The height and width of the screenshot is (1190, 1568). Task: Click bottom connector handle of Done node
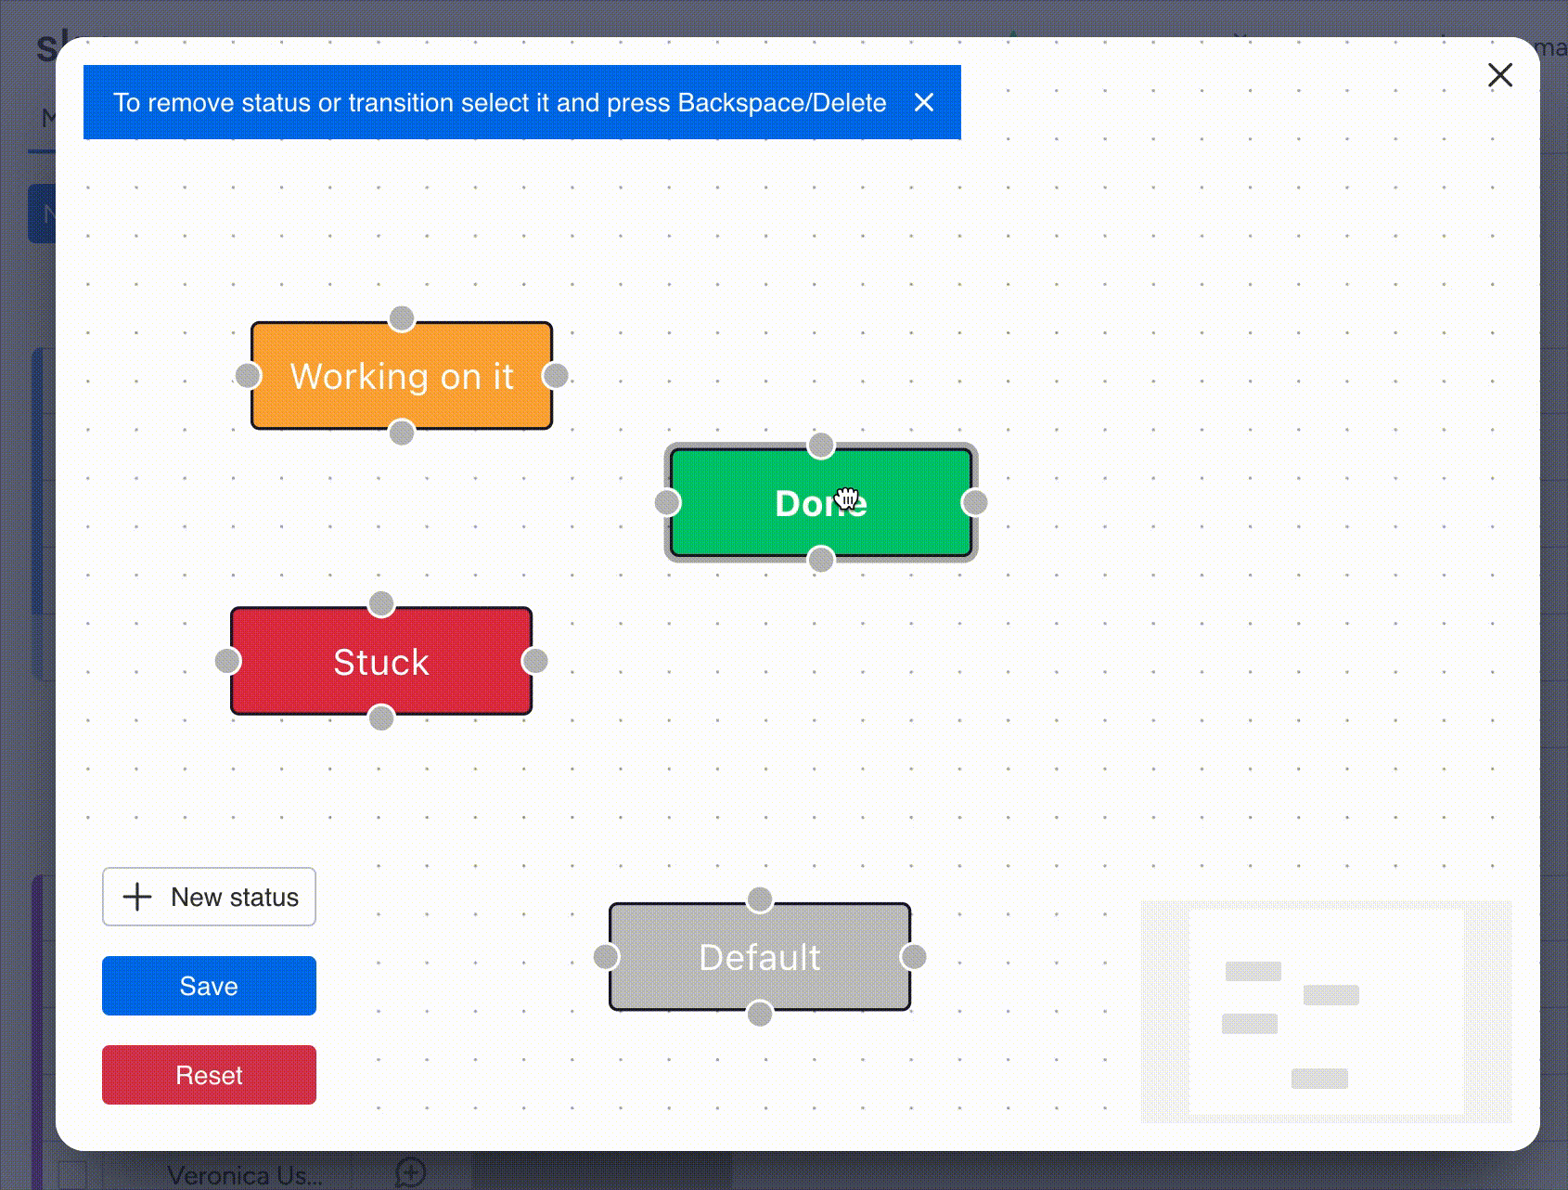[821, 560]
